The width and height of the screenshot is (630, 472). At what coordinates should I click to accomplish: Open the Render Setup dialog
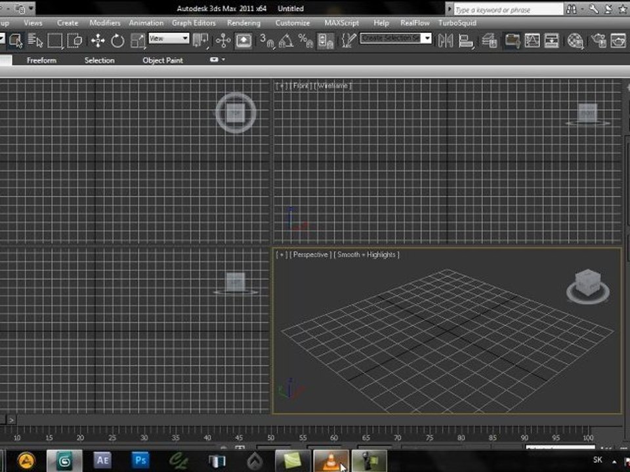click(598, 41)
